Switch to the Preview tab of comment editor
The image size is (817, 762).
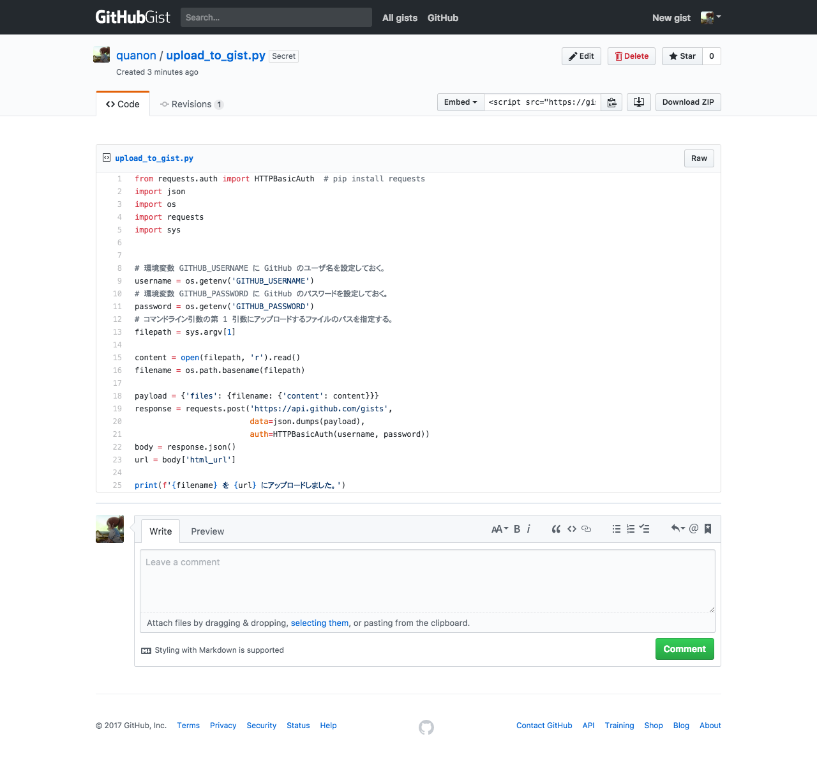coord(207,531)
